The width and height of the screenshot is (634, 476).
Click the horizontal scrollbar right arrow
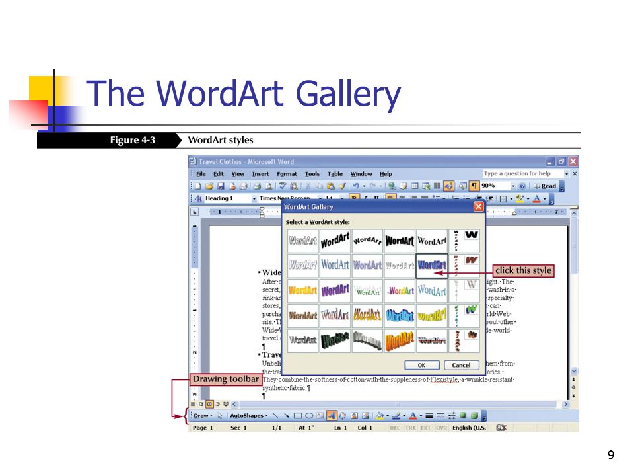tap(565, 404)
